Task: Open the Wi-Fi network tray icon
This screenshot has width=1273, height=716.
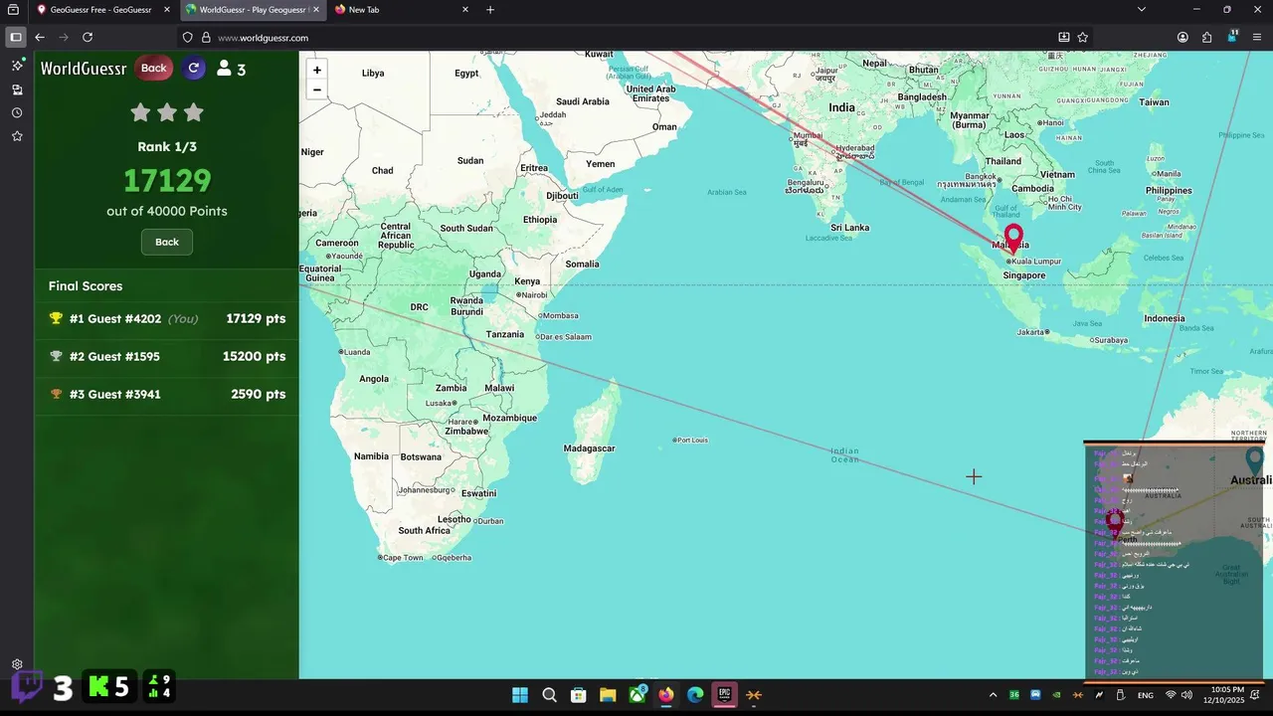Action: point(1171,695)
